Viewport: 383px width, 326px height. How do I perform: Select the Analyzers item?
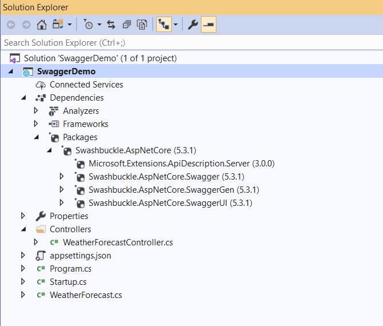pos(81,111)
